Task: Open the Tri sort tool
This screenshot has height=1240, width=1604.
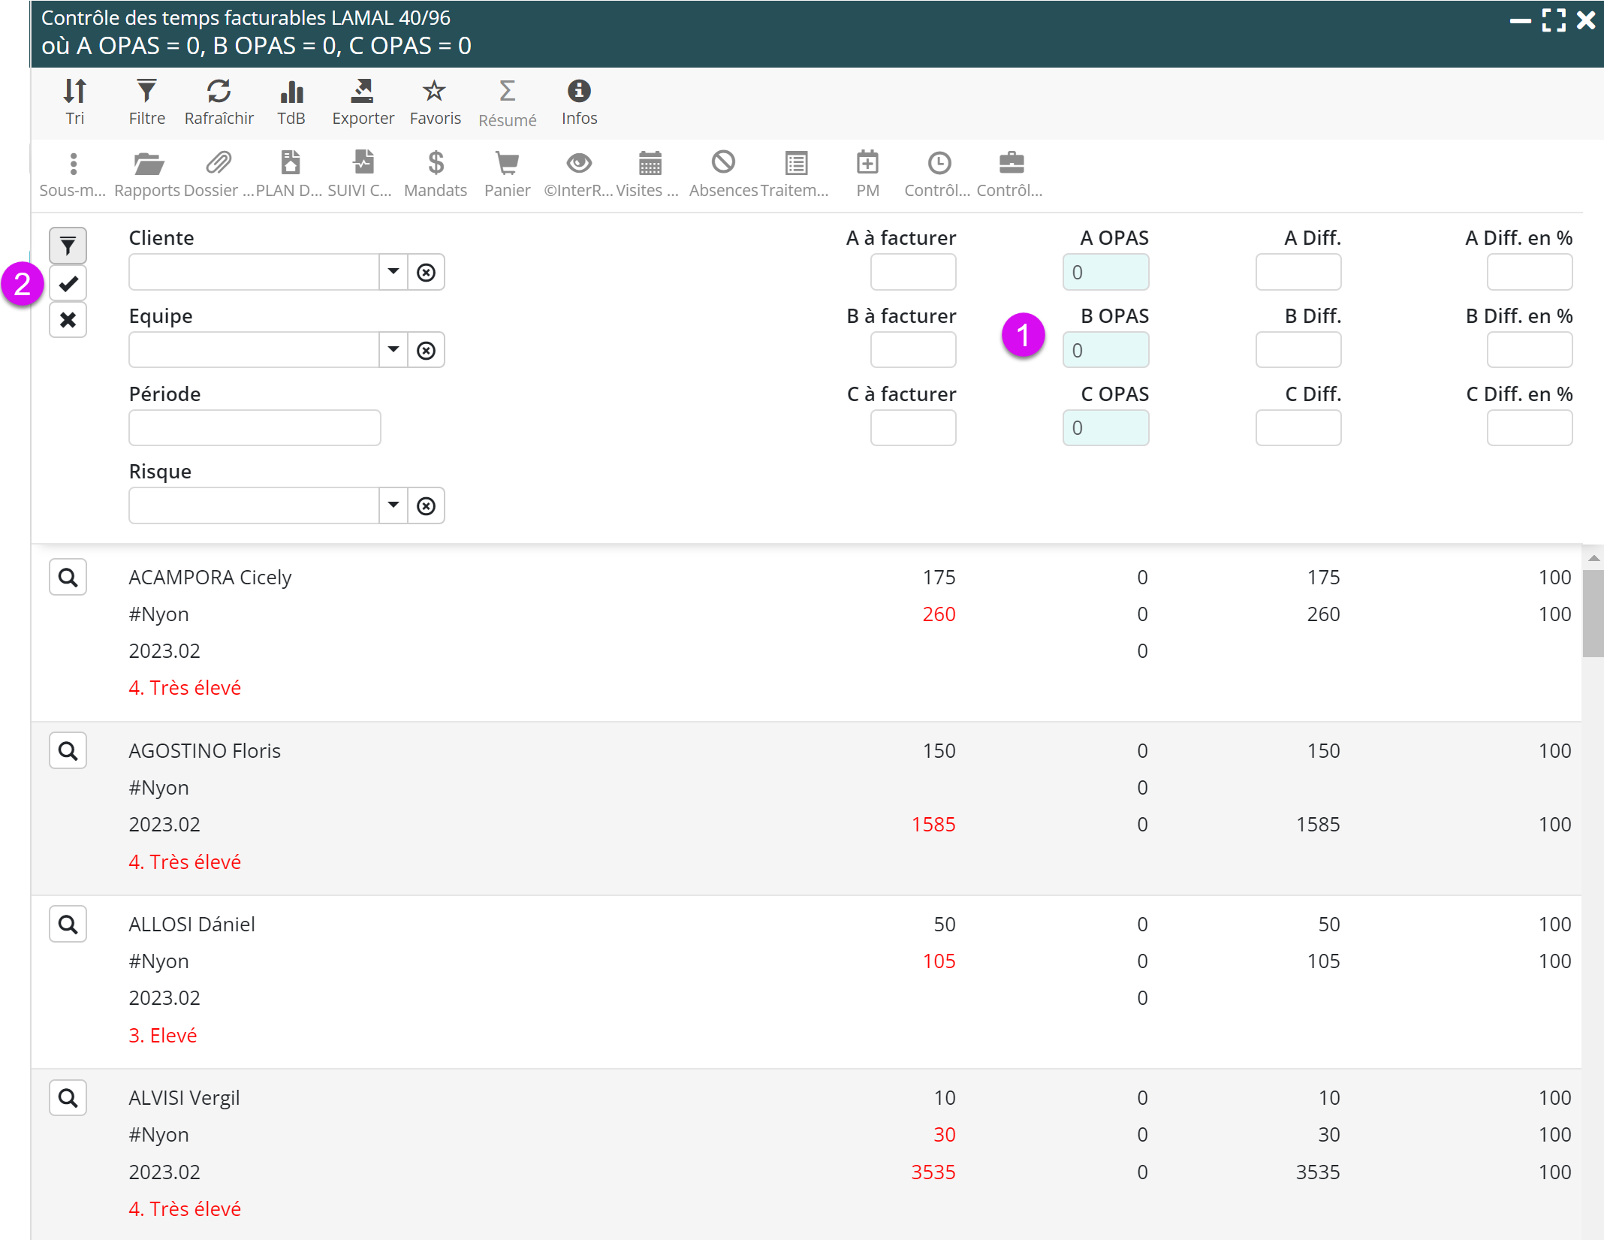Action: click(74, 101)
